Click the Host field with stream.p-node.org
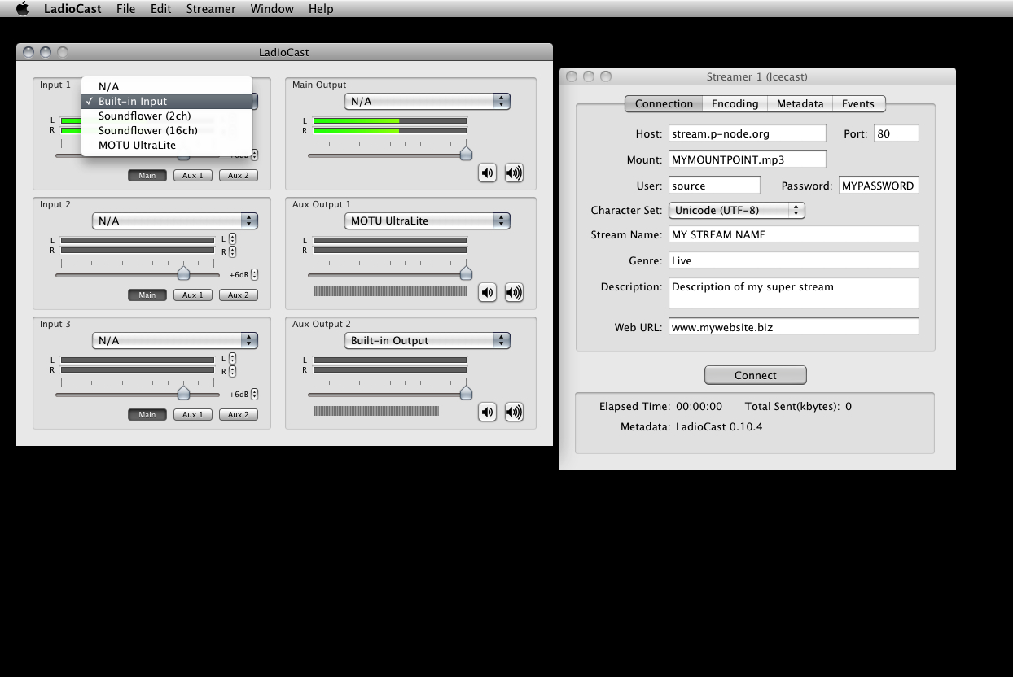 tap(747, 133)
